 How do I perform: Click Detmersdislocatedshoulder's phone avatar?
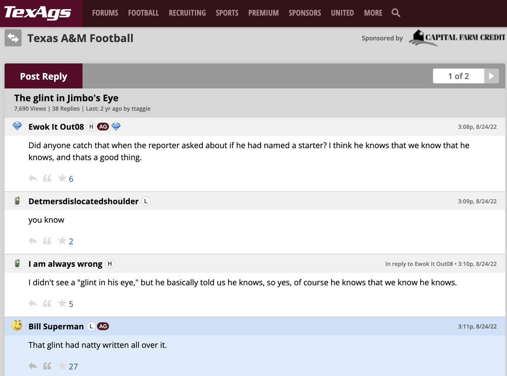click(17, 201)
